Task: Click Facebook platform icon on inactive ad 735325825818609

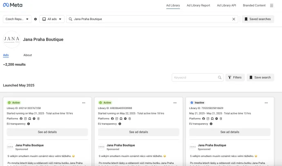Action: click(204, 118)
